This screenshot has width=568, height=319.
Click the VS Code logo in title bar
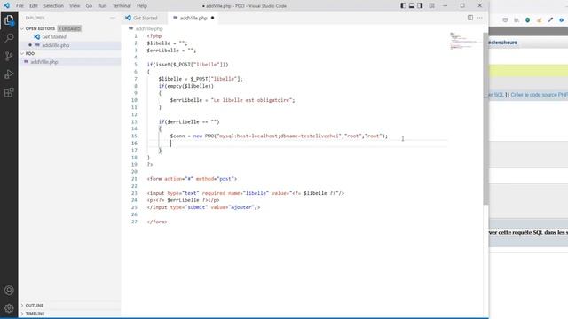click(x=6, y=6)
